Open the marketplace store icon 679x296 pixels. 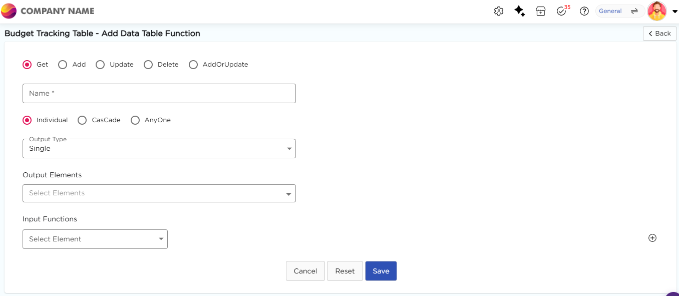pyautogui.click(x=541, y=11)
